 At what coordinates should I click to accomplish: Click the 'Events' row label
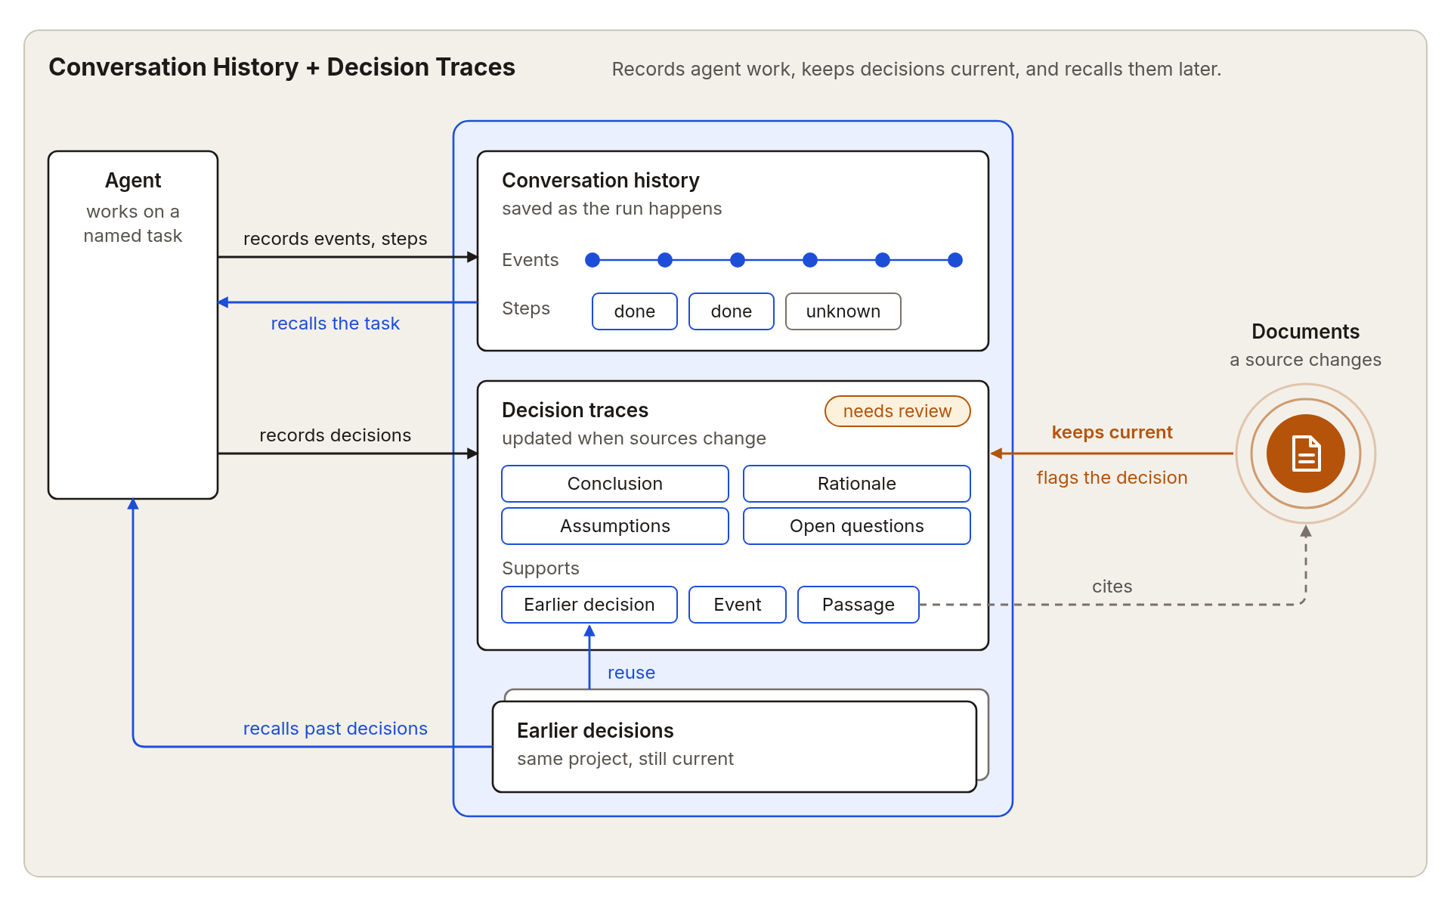click(x=531, y=260)
